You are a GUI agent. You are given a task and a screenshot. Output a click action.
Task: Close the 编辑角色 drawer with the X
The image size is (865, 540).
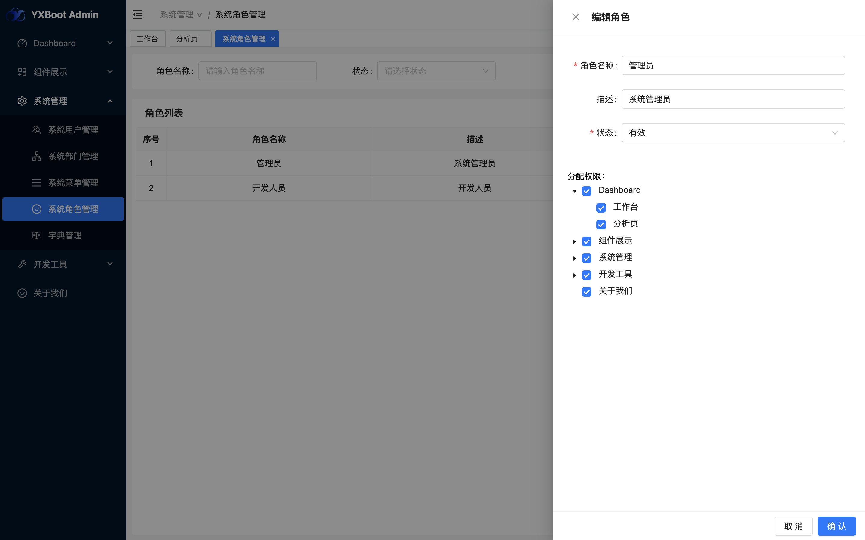click(x=576, y=17)
